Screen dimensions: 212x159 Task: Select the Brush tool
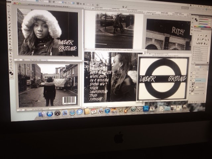click(x=10, y=27)
